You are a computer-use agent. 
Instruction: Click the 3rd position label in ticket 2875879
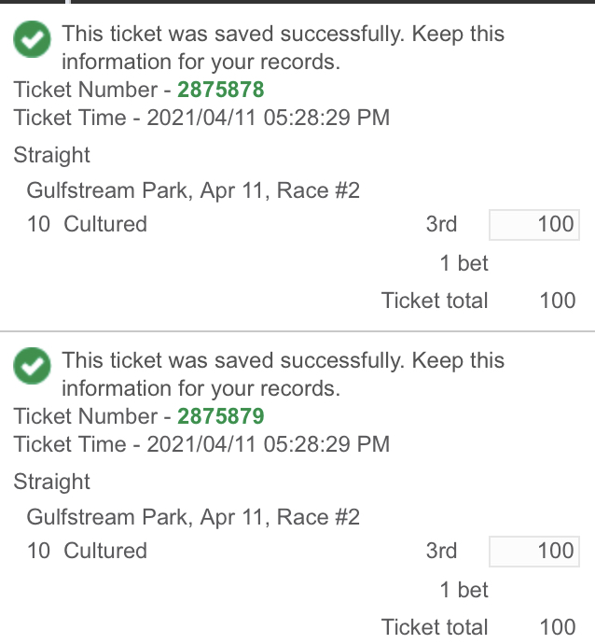(441, 551)
